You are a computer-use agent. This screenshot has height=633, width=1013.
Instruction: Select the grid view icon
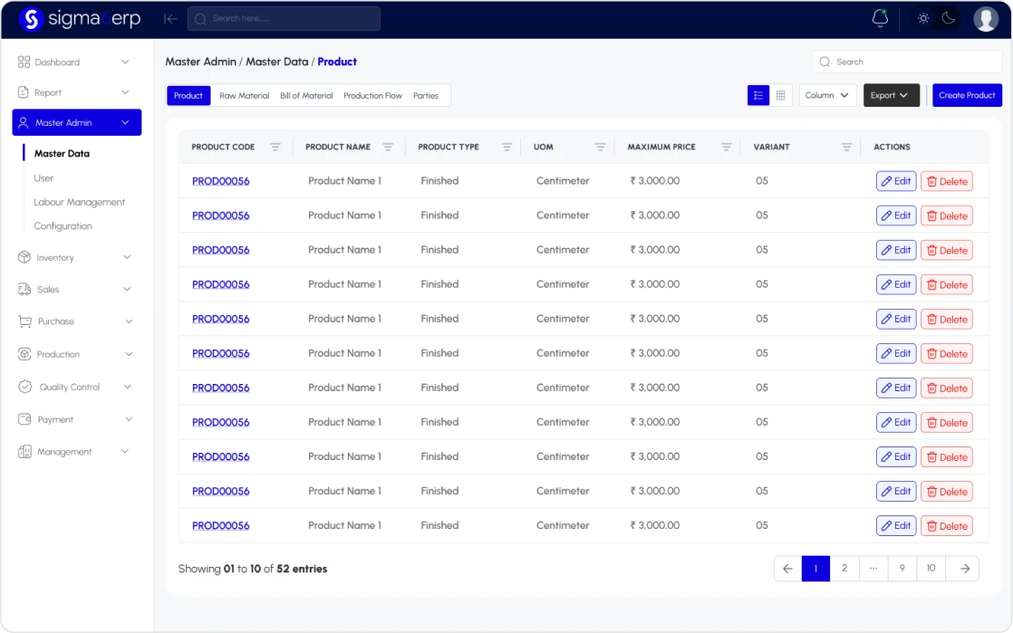(x=780, y=95)
